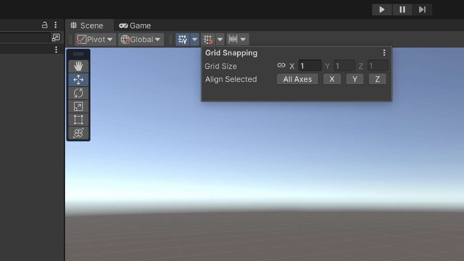Select the Rect transform tool

click(78, 120)
